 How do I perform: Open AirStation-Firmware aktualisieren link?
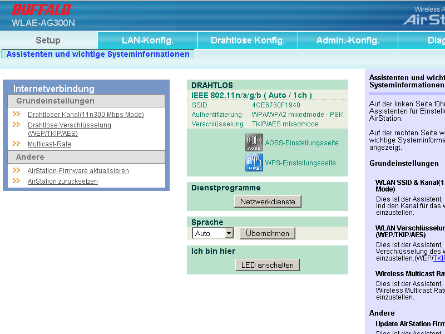78,171
